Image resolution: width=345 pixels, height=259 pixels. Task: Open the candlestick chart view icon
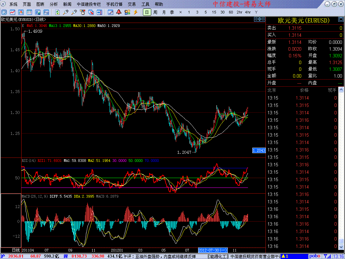(21, 12)
